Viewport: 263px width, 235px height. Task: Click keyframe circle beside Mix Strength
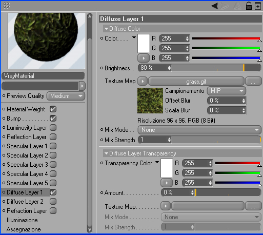[x=102, y=140]
